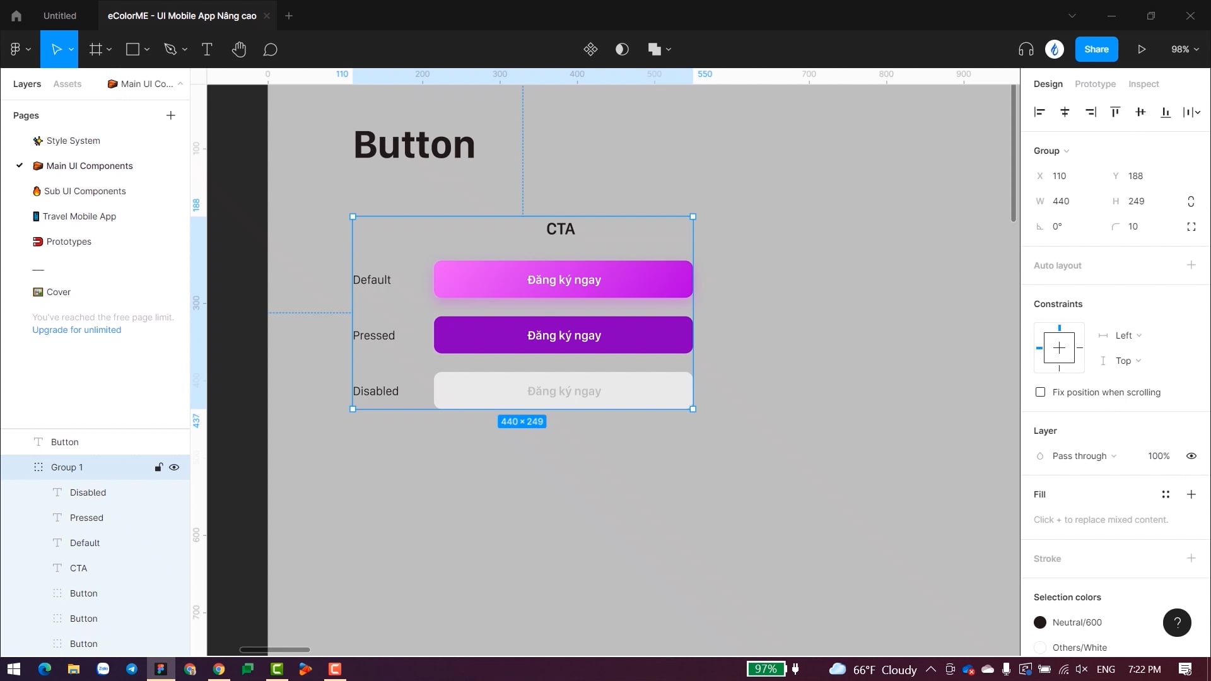1211x681 pixels.
Task: Align selection to left edge
Action: (x=1039, y=112)
